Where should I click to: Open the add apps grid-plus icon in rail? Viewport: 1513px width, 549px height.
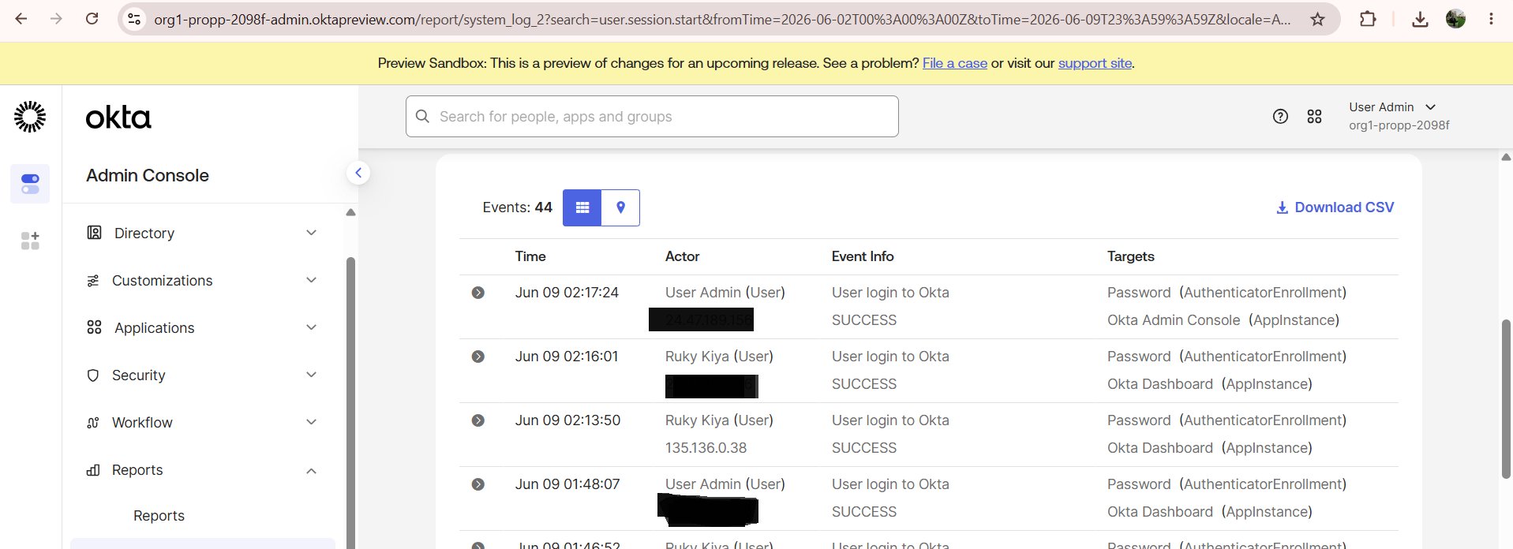click(30, 241)
